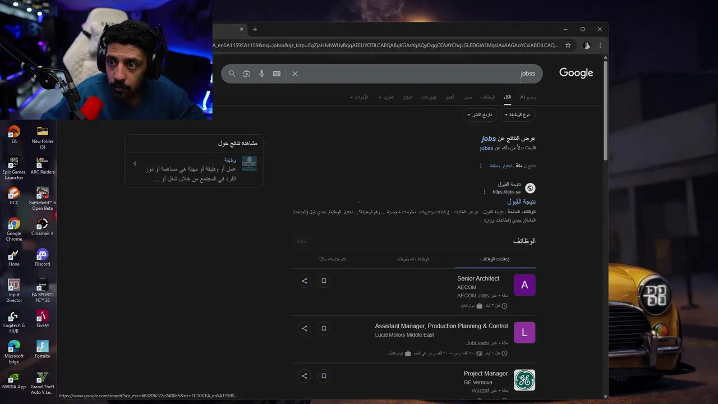The width and height of the screenshot is (718, 404).
Task: Share the Senior Architect job listing
Action: [x=305, y=281]
